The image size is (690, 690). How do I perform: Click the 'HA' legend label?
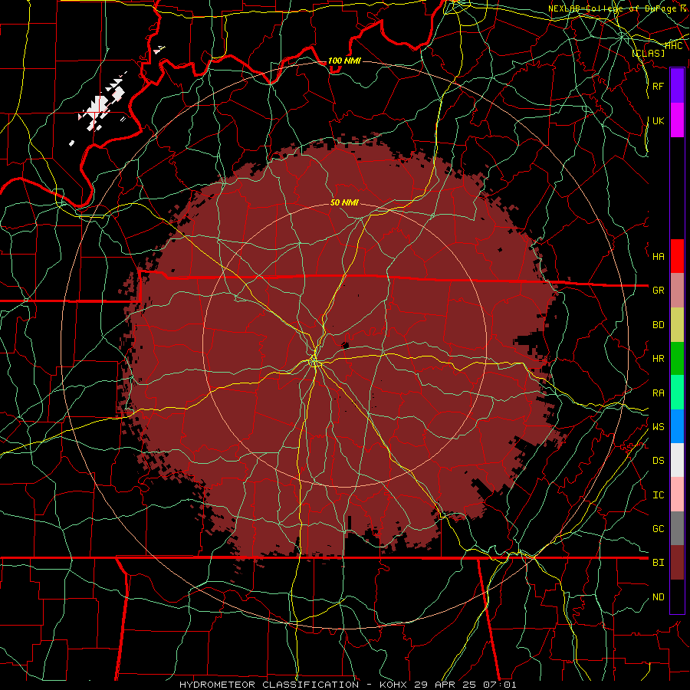(659, 256)
